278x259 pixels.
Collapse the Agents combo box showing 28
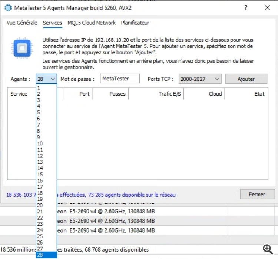coord(46,79)
